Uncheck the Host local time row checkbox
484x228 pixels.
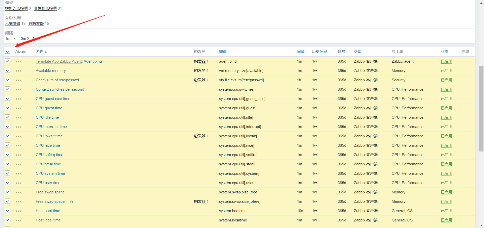pos(8,220)
